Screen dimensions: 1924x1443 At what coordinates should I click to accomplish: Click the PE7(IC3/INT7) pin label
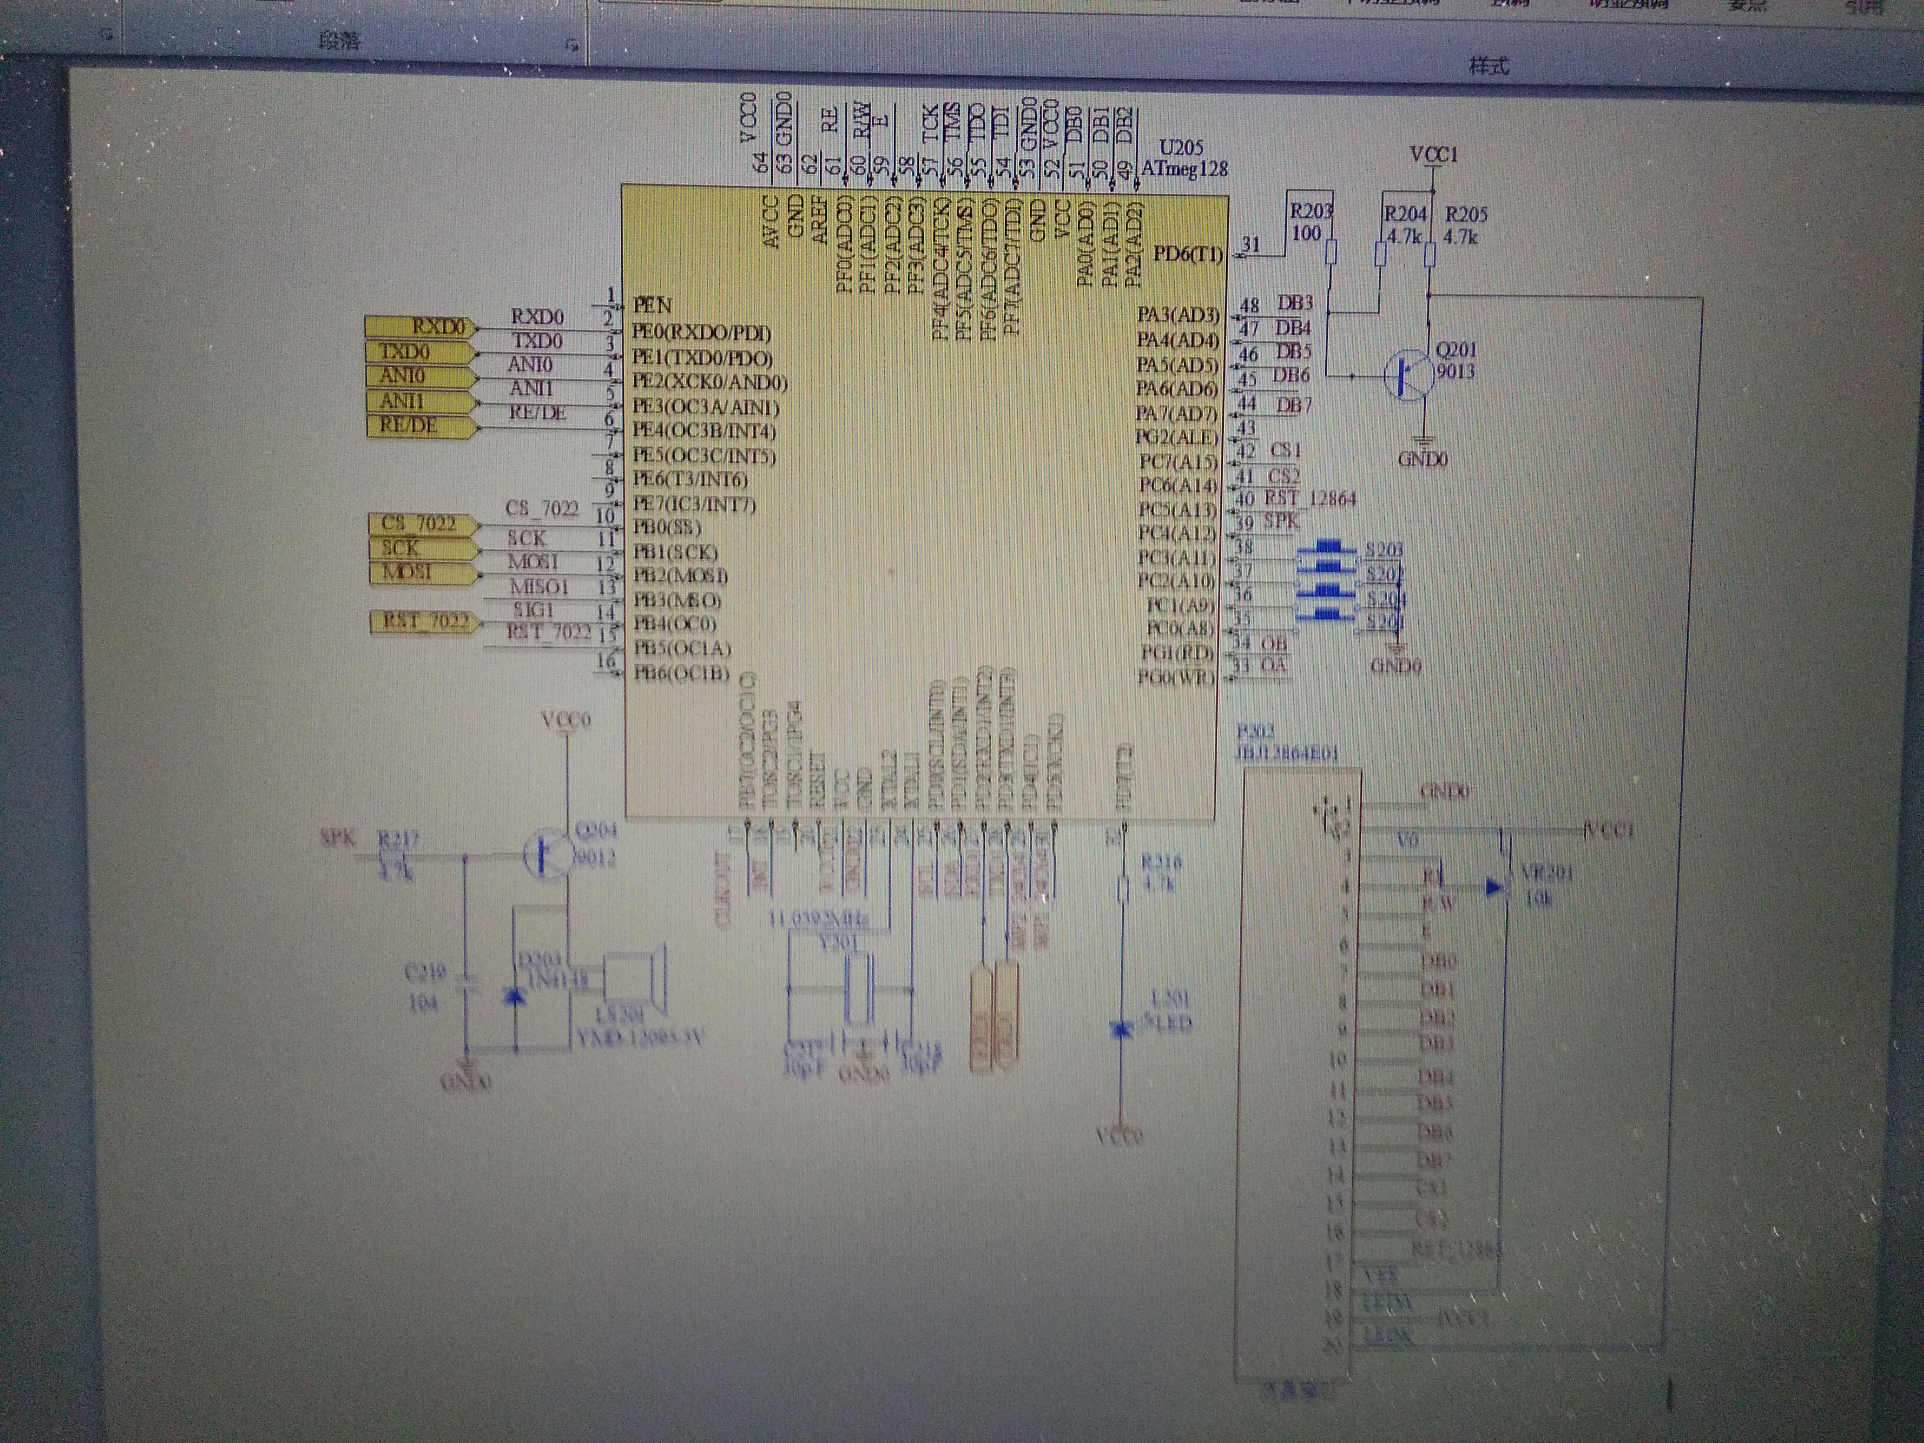pos(694,503)
